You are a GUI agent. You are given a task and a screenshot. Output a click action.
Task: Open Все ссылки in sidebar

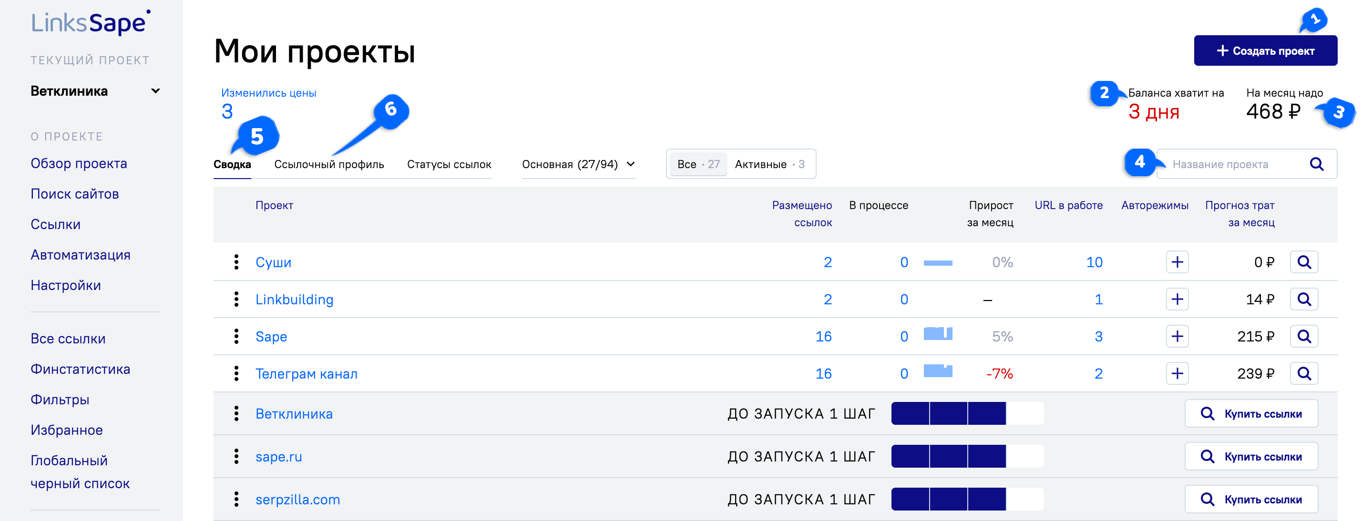click(x=68, y=339)
